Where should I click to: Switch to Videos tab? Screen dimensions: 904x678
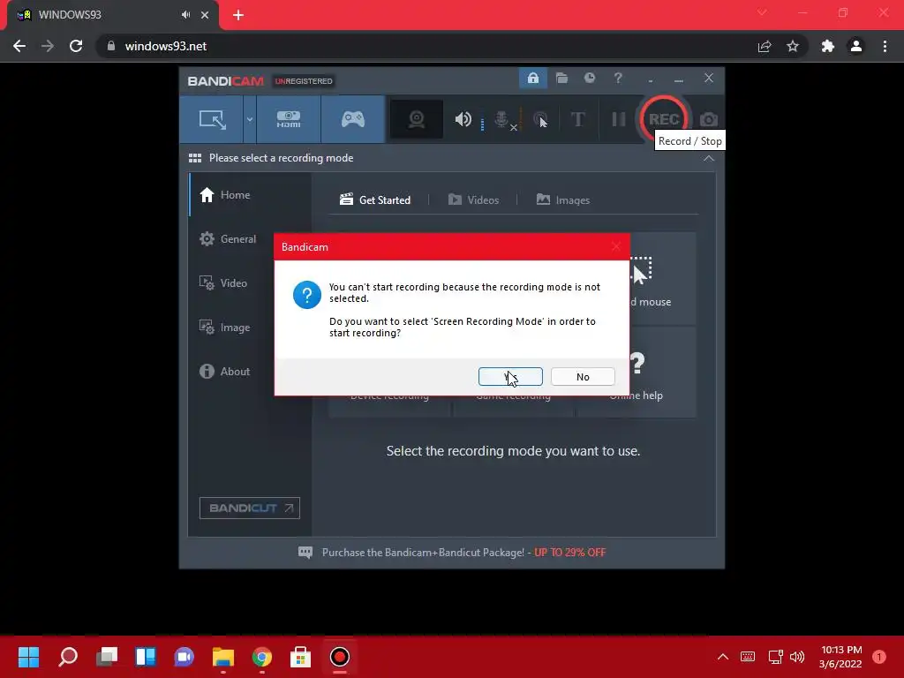473,200
